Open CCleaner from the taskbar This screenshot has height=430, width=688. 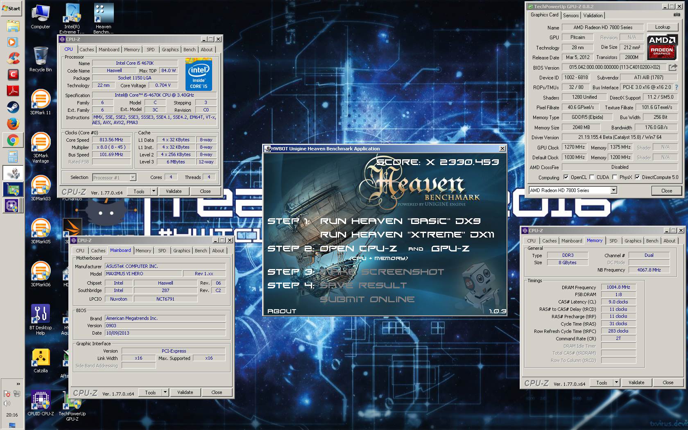tap(13, 58)
